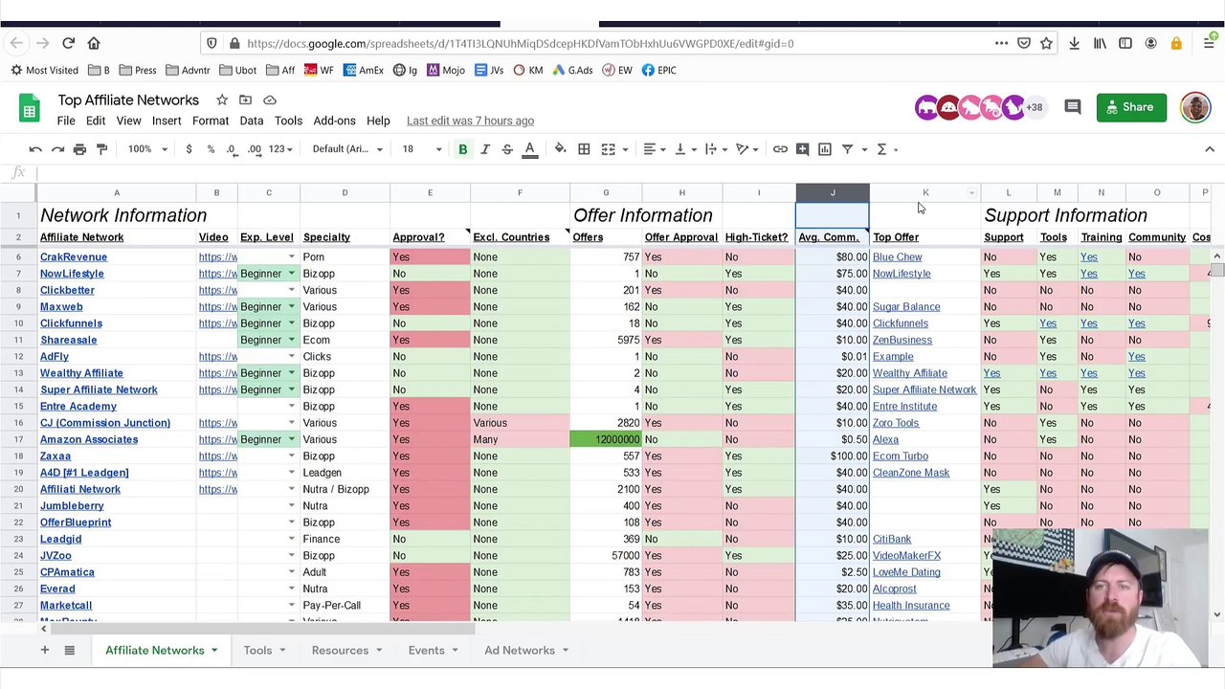The width and height of the screenshot is (1225, 689).
Task: Format selection as currency
Action: (189, 149)
